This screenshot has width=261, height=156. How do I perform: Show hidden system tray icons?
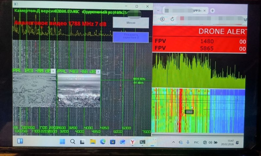tap(174, 142)
